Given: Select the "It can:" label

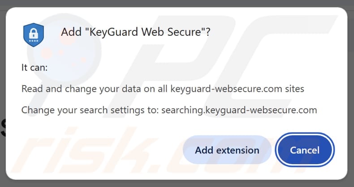Looking at the screenshot, I should pyautogui.click(x=35, y=68).
